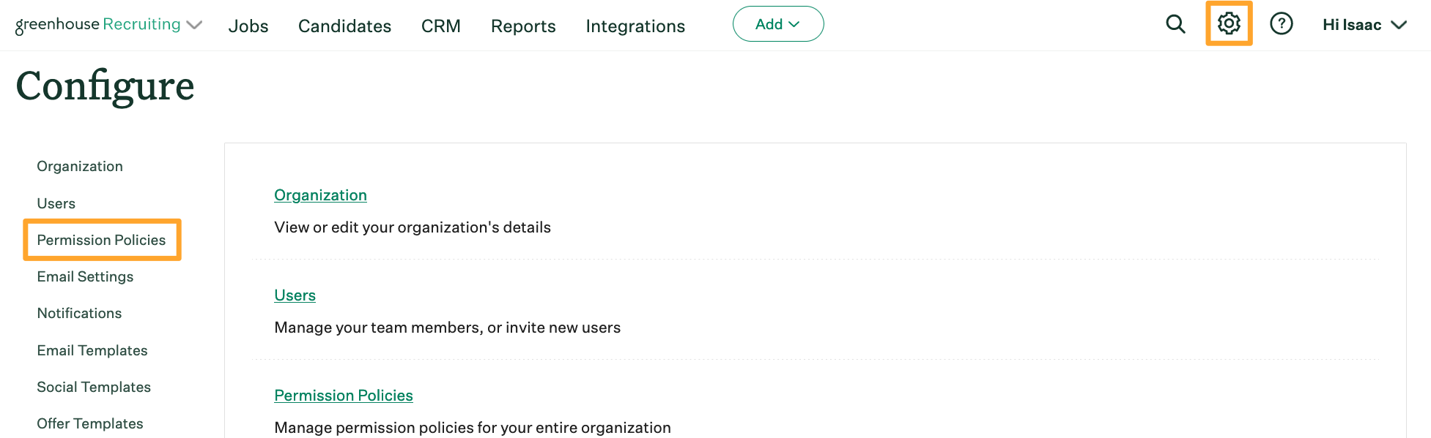
Task: Click the Organization link in main panel
Action: pos(320,195)
